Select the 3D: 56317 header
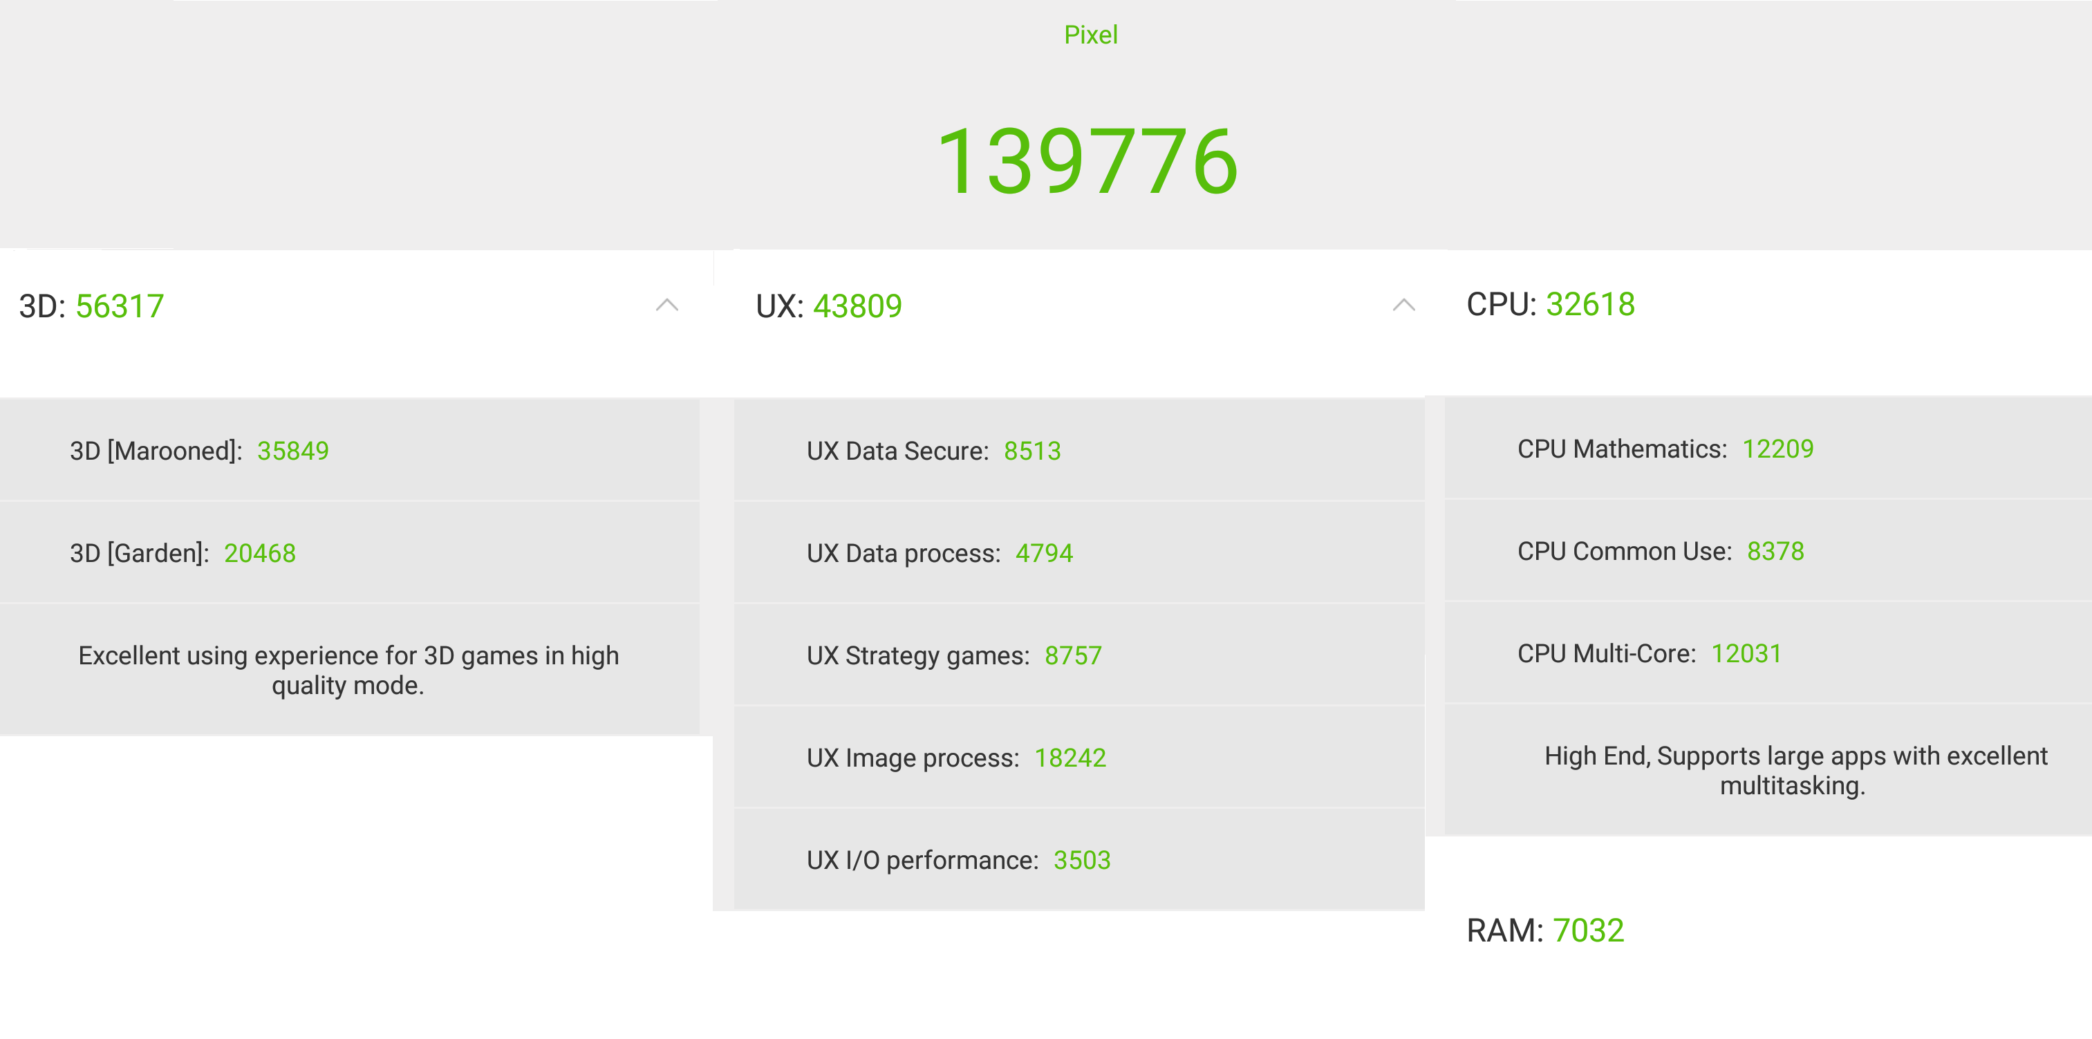Image resolution: width=2092 pixels, height=1039 pixels. coord(92,306)
